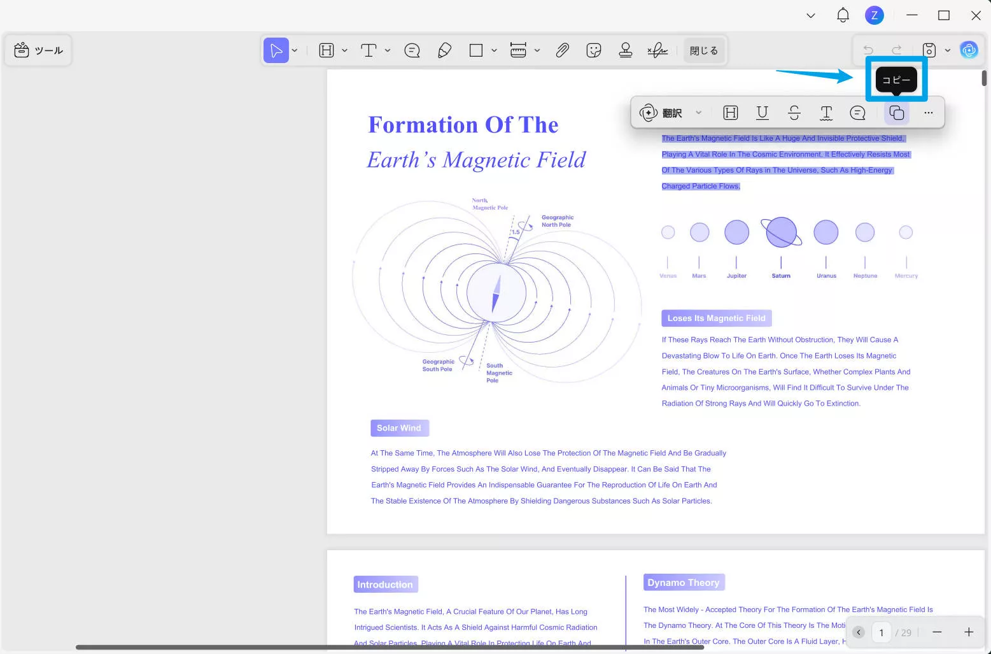Add a comment to the selected text
The width and height of the screenshot is (991, 654).
pos(858,113)
